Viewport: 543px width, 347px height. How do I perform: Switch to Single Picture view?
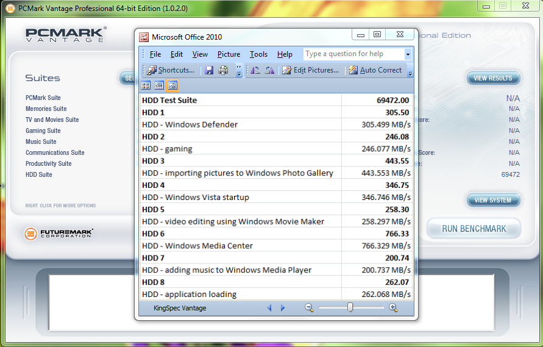coord(172,85)
